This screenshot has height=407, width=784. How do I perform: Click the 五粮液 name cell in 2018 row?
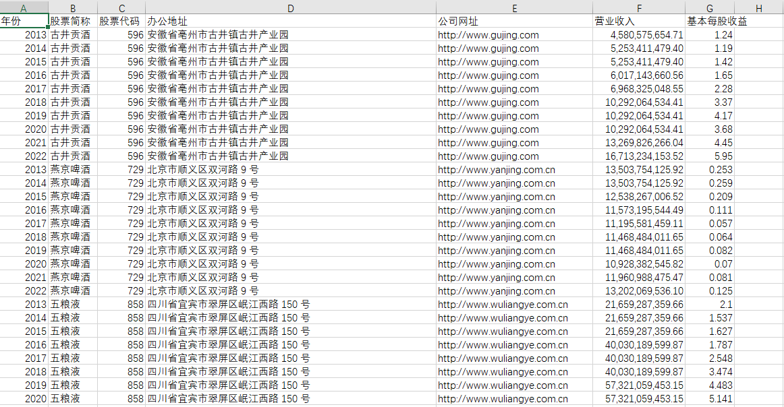73,372
